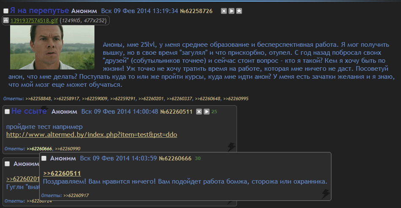Hide the original post №62258726 with X icon
Screen dimensions: 401x208
point(224,11)
